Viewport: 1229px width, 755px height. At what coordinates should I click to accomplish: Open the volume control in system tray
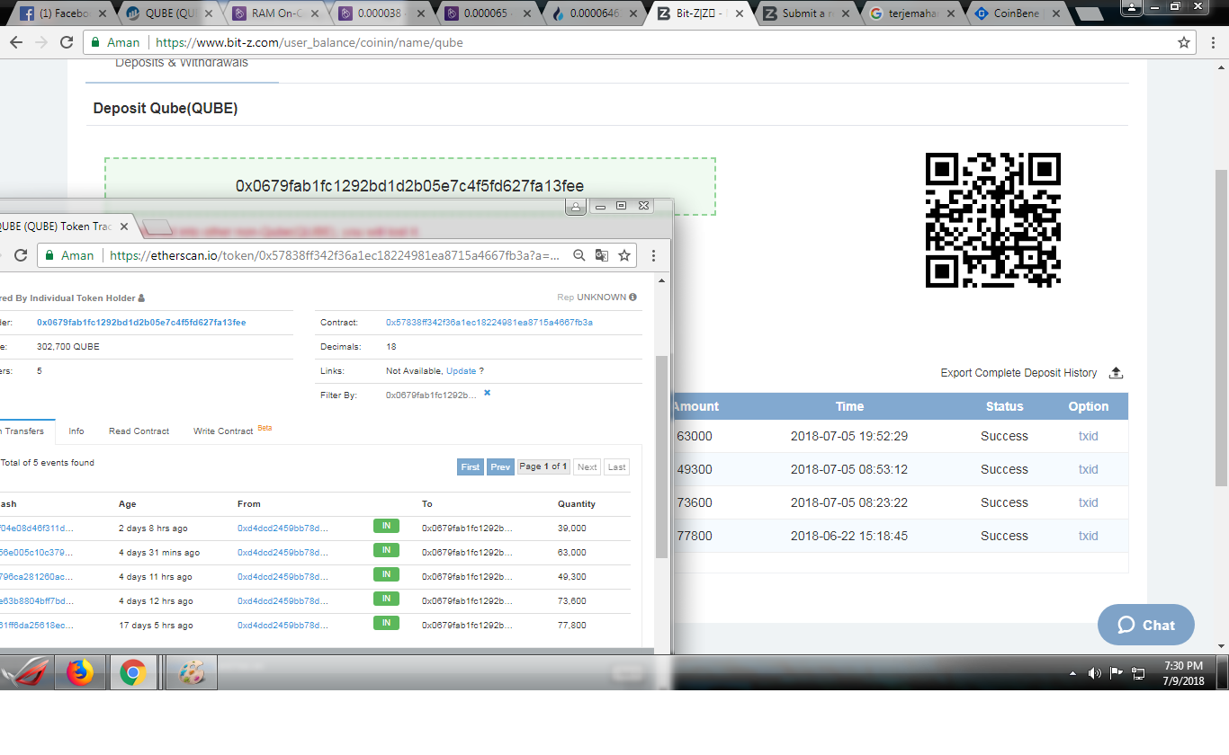coord(1095,673)
